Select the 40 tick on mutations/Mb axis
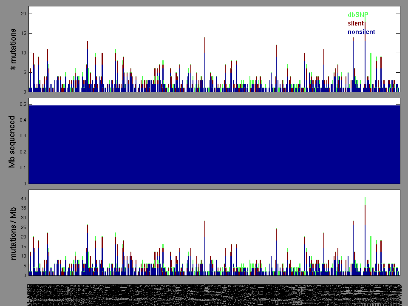 [24, 199]
